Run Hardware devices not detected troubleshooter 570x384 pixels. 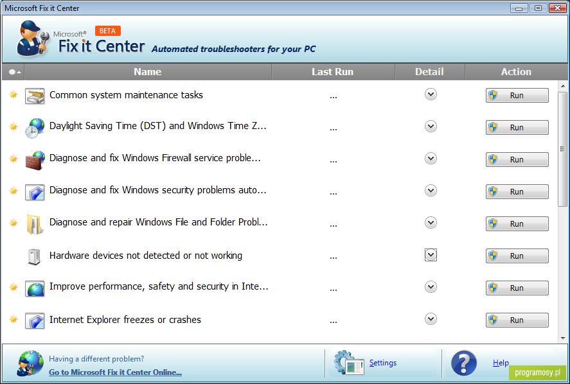pyautogui.click(x=517, y=256)
